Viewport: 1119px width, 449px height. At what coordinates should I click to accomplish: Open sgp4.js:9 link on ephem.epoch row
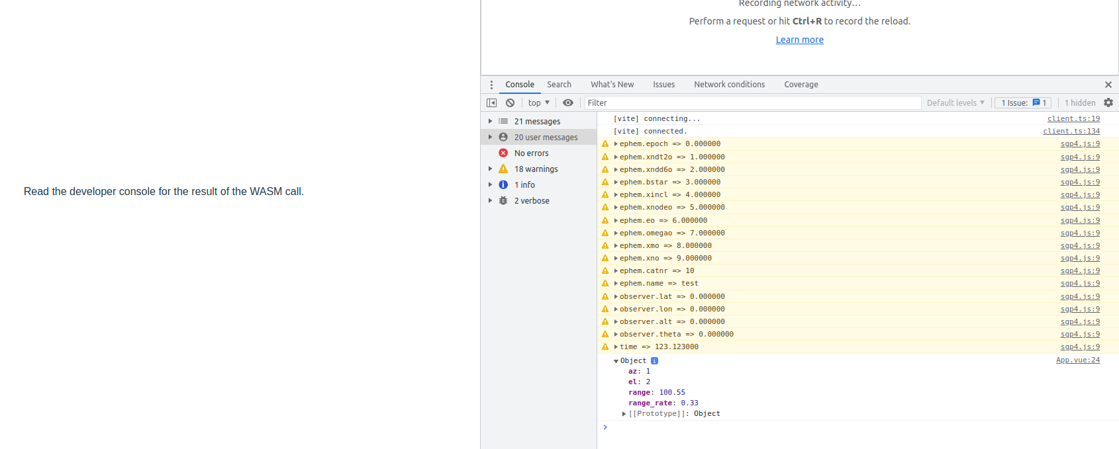[x=1080, y=144]
